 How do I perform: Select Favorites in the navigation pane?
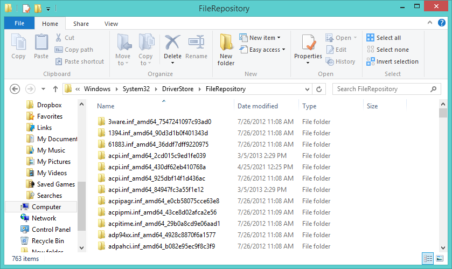click(x=44, y=116)
